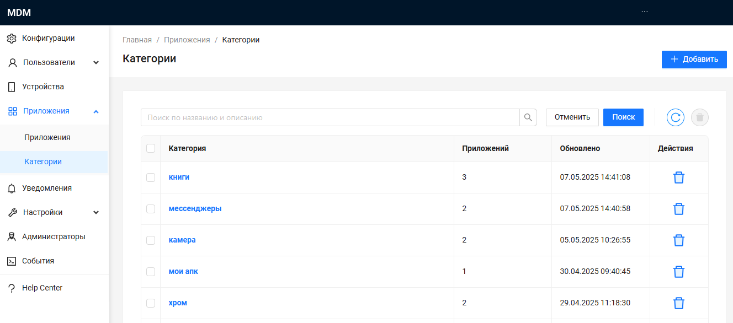The height and width of the screenshot is (323, 733).
Task: Toggle the select-all checkbox in table header
Action: click(x=151, y=148)
